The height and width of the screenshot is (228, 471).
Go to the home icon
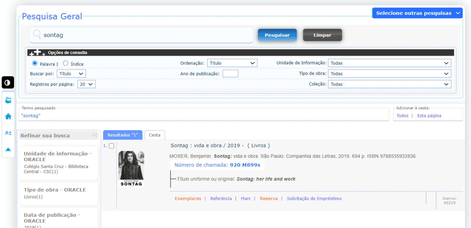click(8, 116)
